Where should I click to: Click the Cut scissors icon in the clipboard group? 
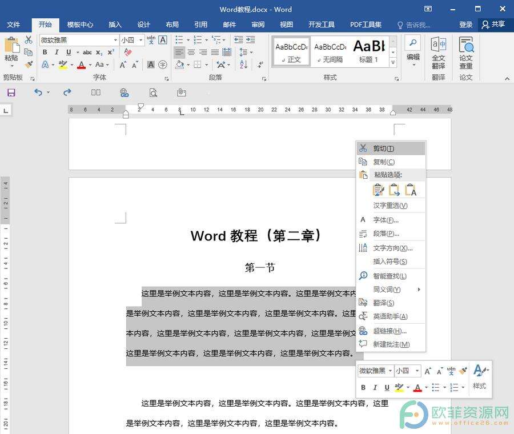29,40
